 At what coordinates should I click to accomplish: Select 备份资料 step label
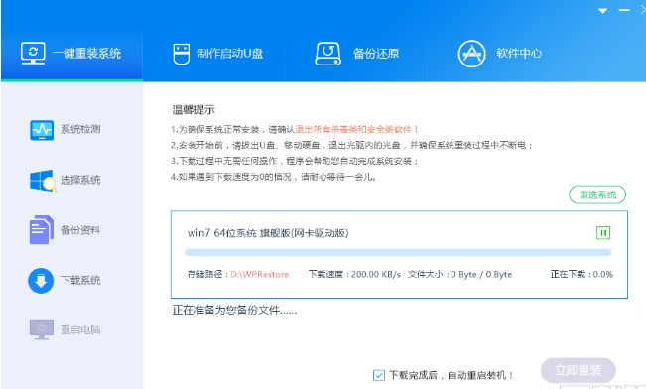pyautogui.click(x=80, y=230)
